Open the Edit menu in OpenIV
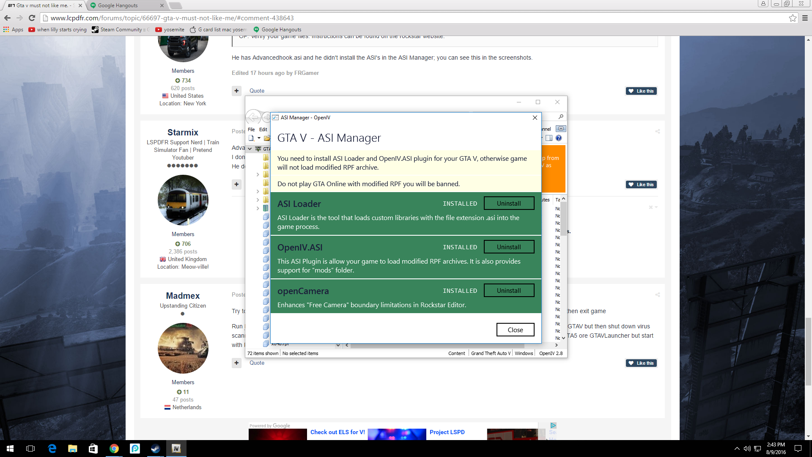The image size is (812, 457). point(263,129)
